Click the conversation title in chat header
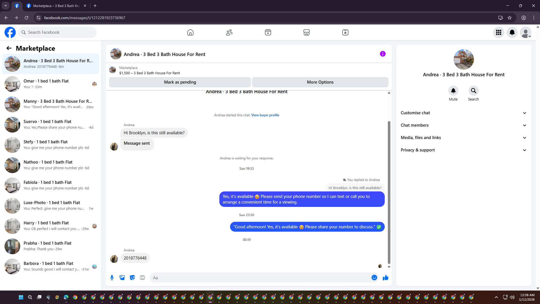This screenshot has width=540, height=304. coord(165,54)
